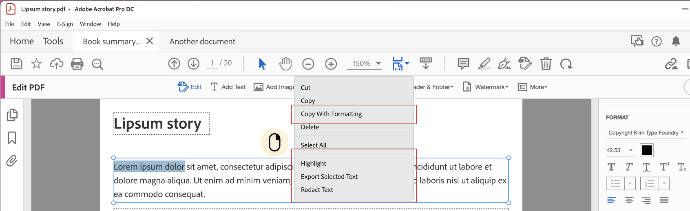Click the Add Text button

tap(228, 87)
